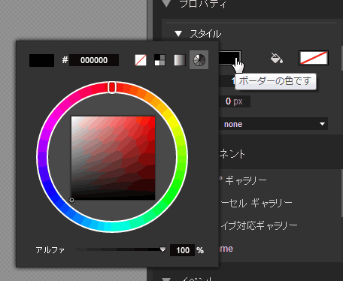
Task: Click the black border color swatch
Action: pyautogui.click(x=229, y=58)
